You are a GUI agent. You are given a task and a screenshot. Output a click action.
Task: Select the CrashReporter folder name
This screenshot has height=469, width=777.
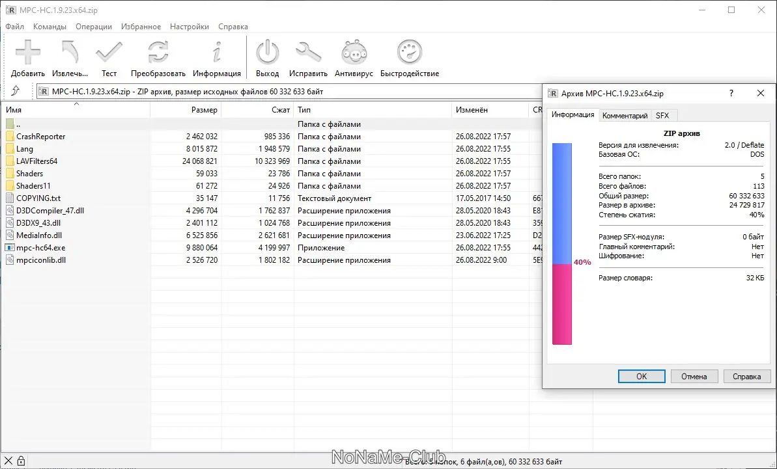(x=40, y=137)
